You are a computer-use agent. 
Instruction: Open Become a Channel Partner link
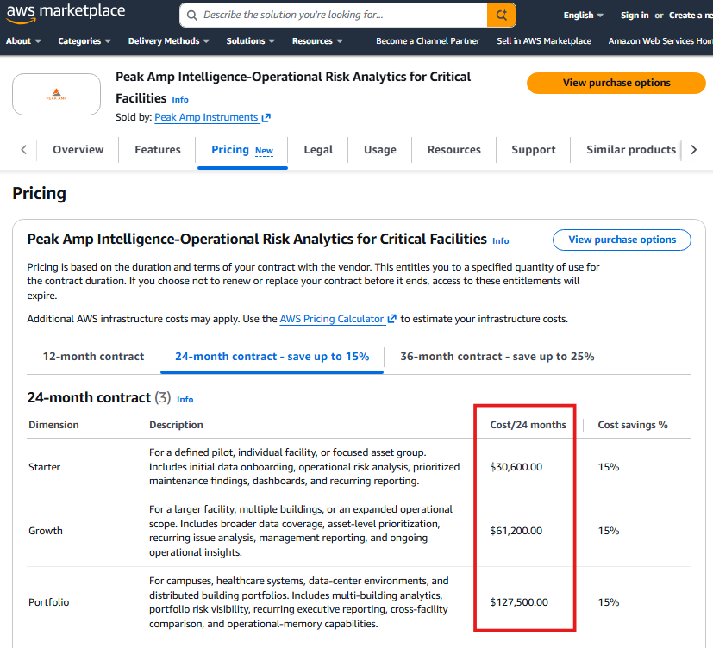pos(428,40)
